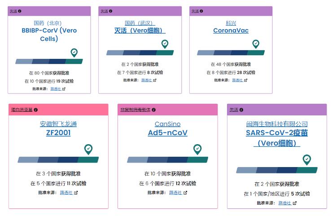
Task: Open the 安徽智飞龙通 manufacturer link
Action: pos(58,124)
